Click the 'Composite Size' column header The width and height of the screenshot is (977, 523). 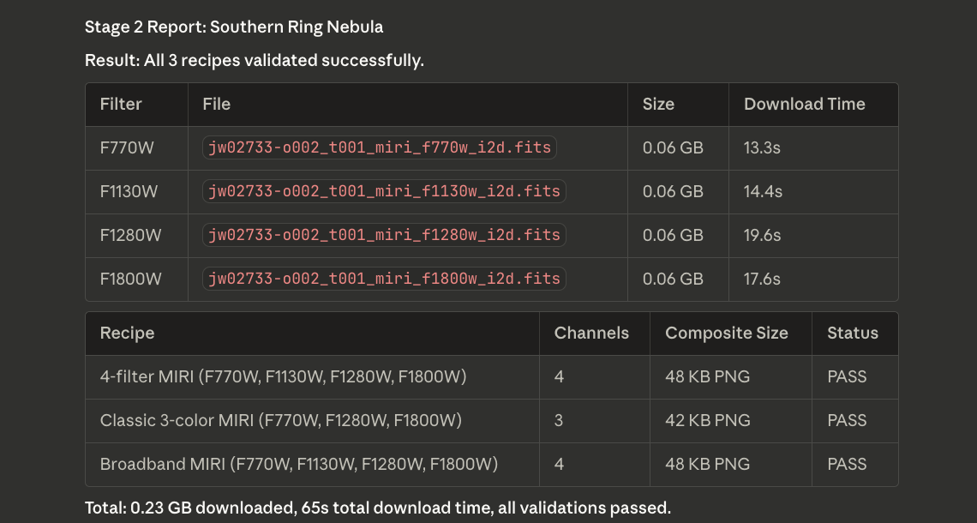point(727,333)
